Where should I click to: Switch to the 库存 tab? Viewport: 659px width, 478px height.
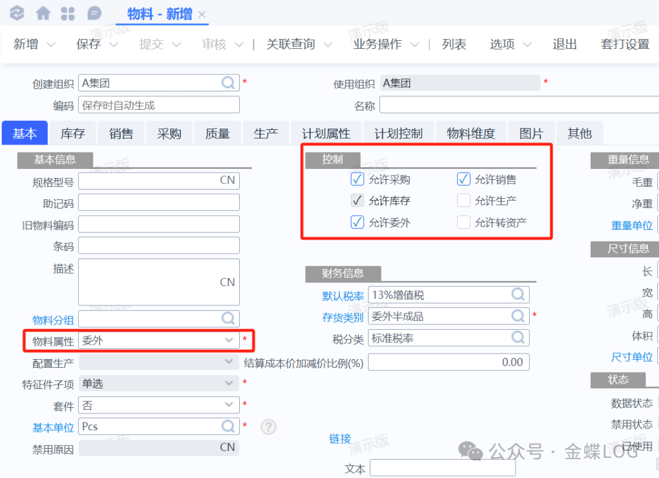[73, 134]
